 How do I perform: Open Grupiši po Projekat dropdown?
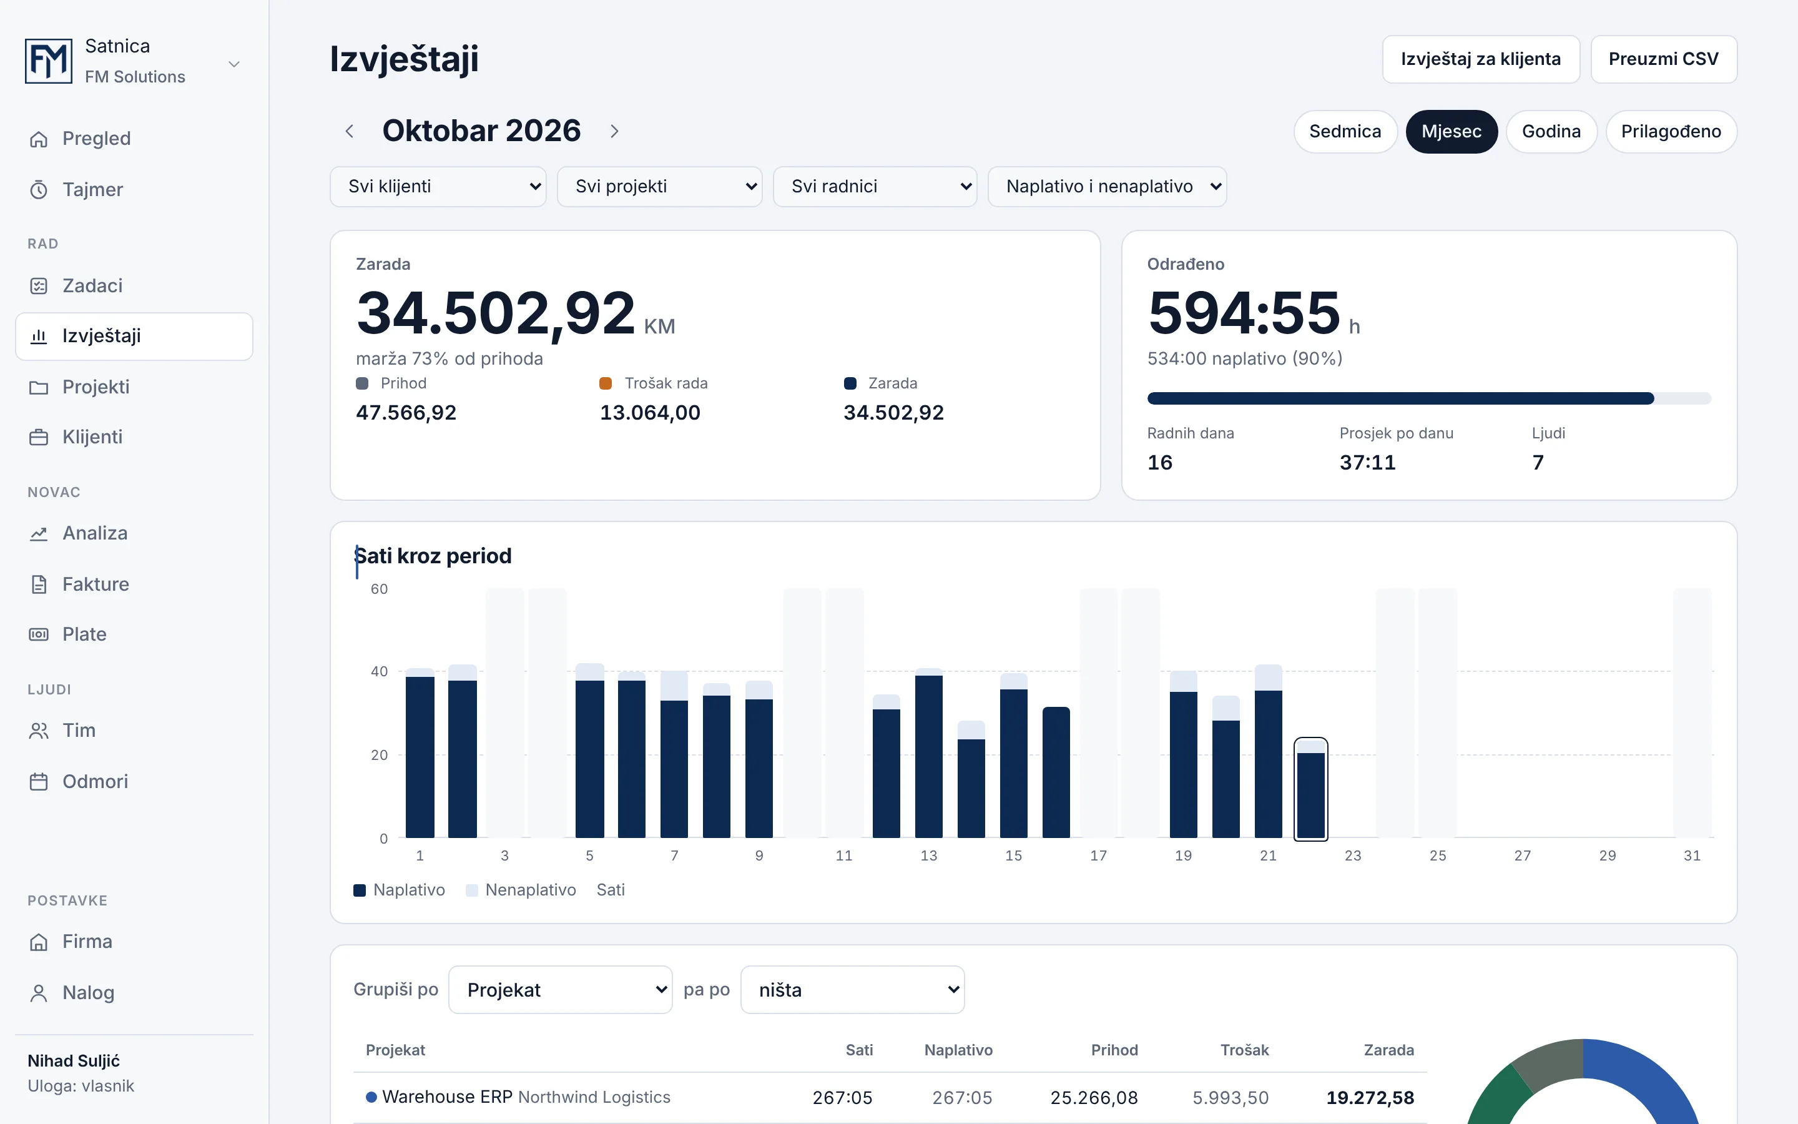pyautogui.click(x=560, y=990)
